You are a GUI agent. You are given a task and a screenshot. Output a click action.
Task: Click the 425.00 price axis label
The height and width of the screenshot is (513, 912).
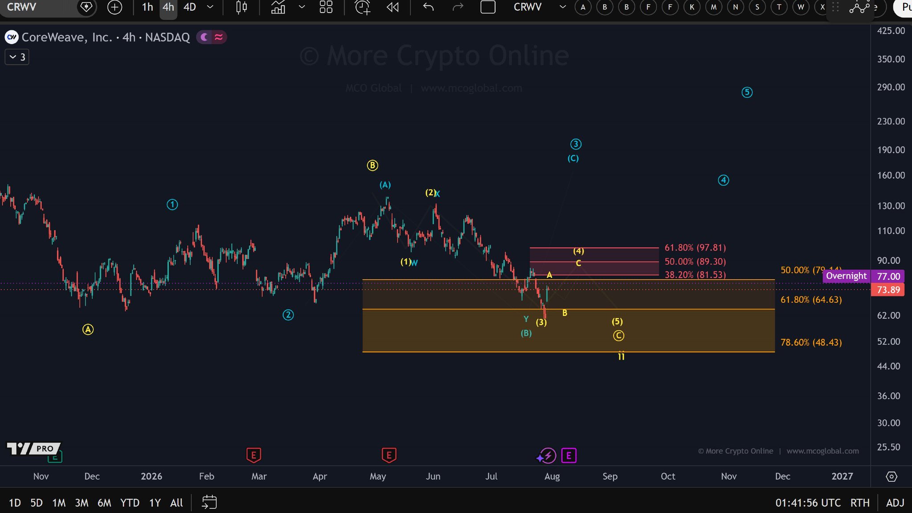coord(891,31)
